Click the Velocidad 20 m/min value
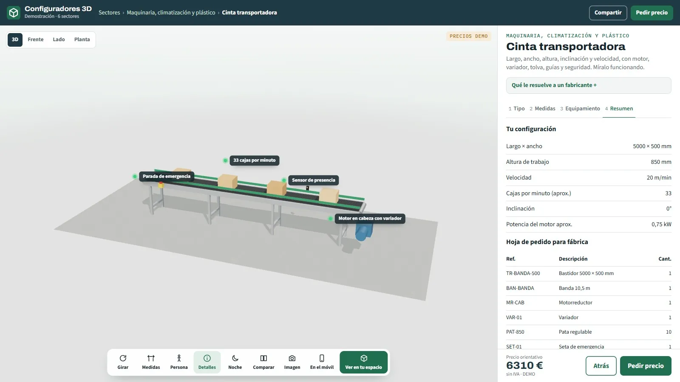The height and width of the screenshot is (382, 680). 659,178
